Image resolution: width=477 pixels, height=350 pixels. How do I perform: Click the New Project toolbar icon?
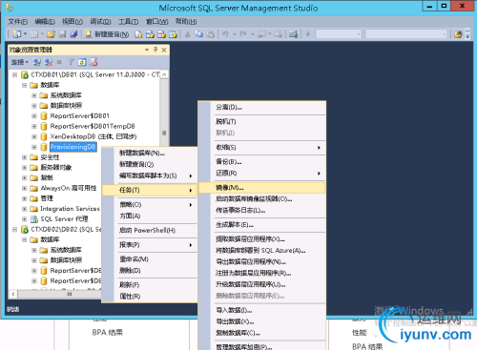(17, 34)
